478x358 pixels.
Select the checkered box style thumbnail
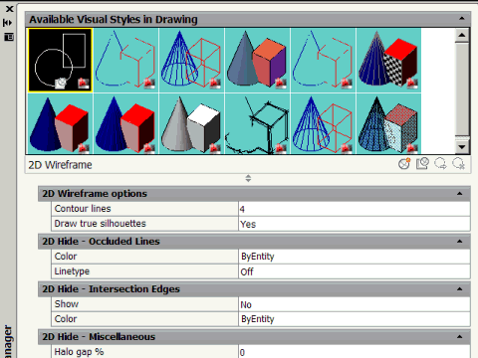click(x=388, y=60)
